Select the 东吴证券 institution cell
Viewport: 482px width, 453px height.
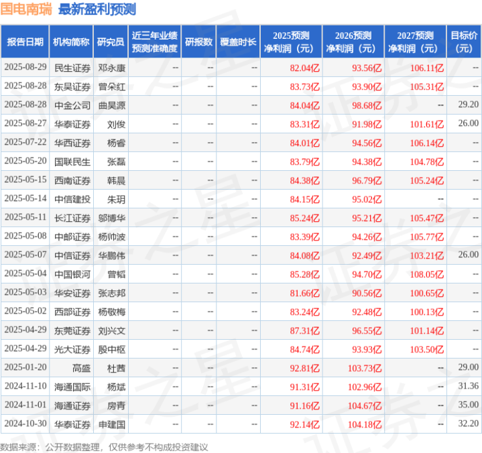[72, 86]
